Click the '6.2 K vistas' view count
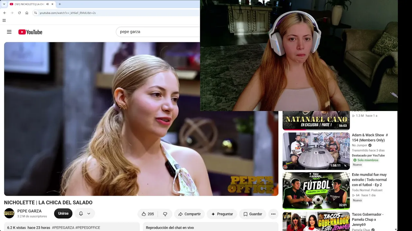 16,227
